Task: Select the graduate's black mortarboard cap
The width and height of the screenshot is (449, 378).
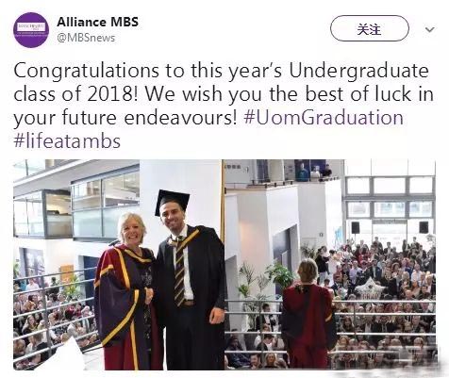Action: pos(172,201)
